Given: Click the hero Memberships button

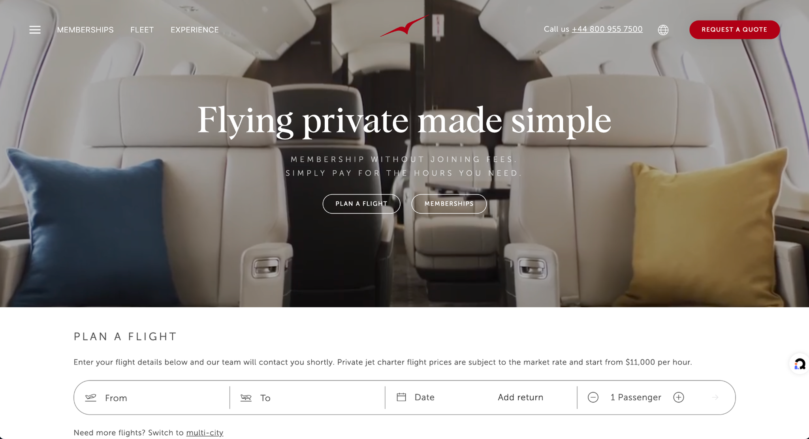Looking at the screenshot, I should tap(449, 204).
